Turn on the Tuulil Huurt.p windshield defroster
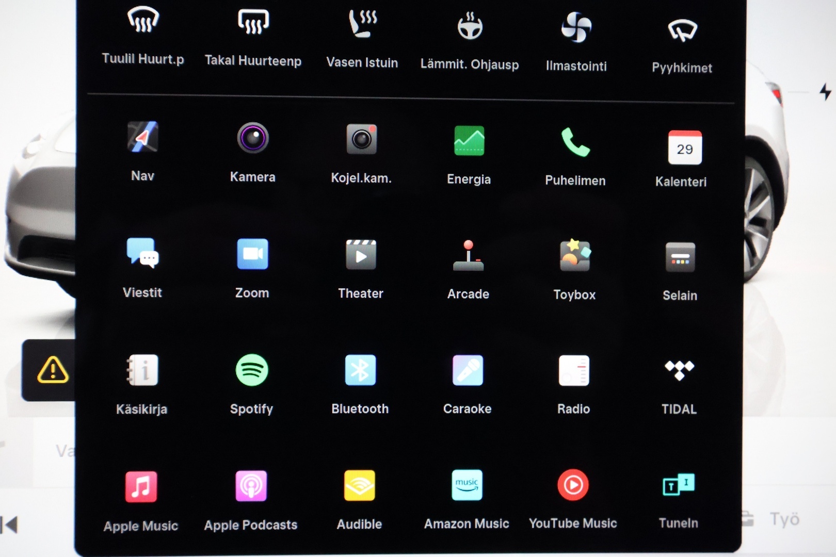Screen dimensions: 836x557 [143, 20]
